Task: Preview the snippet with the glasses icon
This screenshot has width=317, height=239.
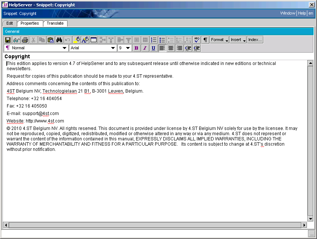Action: tap(16, 40)
